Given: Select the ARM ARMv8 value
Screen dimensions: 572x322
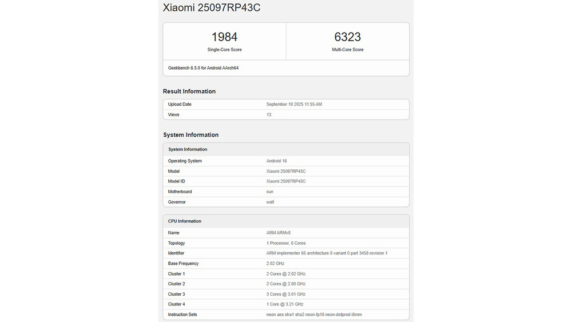Looking at the screenshot, I should 279,233.
